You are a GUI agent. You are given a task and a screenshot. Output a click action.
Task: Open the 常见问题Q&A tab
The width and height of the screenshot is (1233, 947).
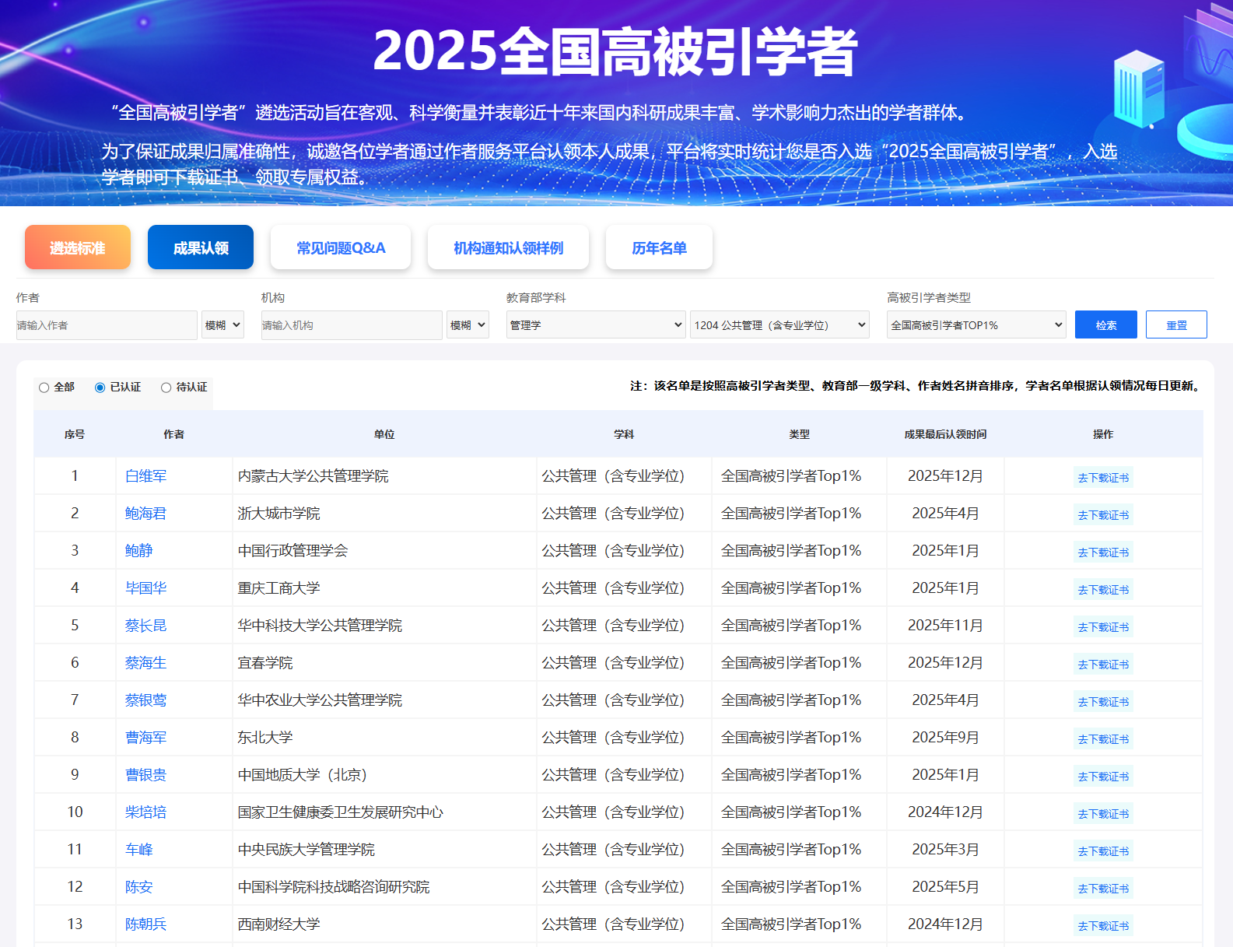(341, 247)
